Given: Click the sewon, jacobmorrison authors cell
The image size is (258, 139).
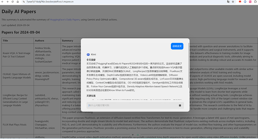Looking at the screenshot, I should pos(47,76).
